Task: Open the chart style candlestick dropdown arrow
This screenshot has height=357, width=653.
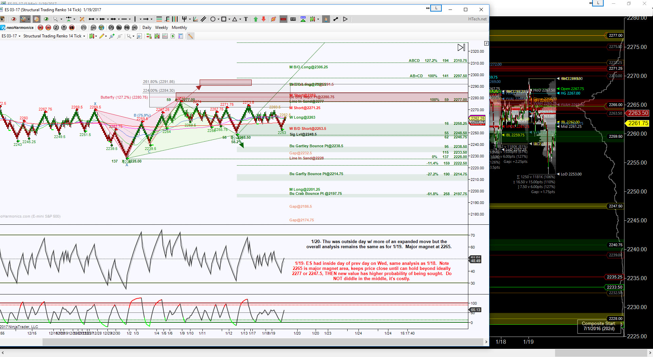Action: tap(96, 36)
